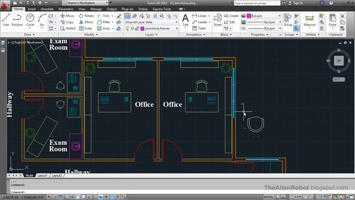Viewport: 355px width, 200px height.
Task: Select the Line draw tool
Action: coord(6,20)
